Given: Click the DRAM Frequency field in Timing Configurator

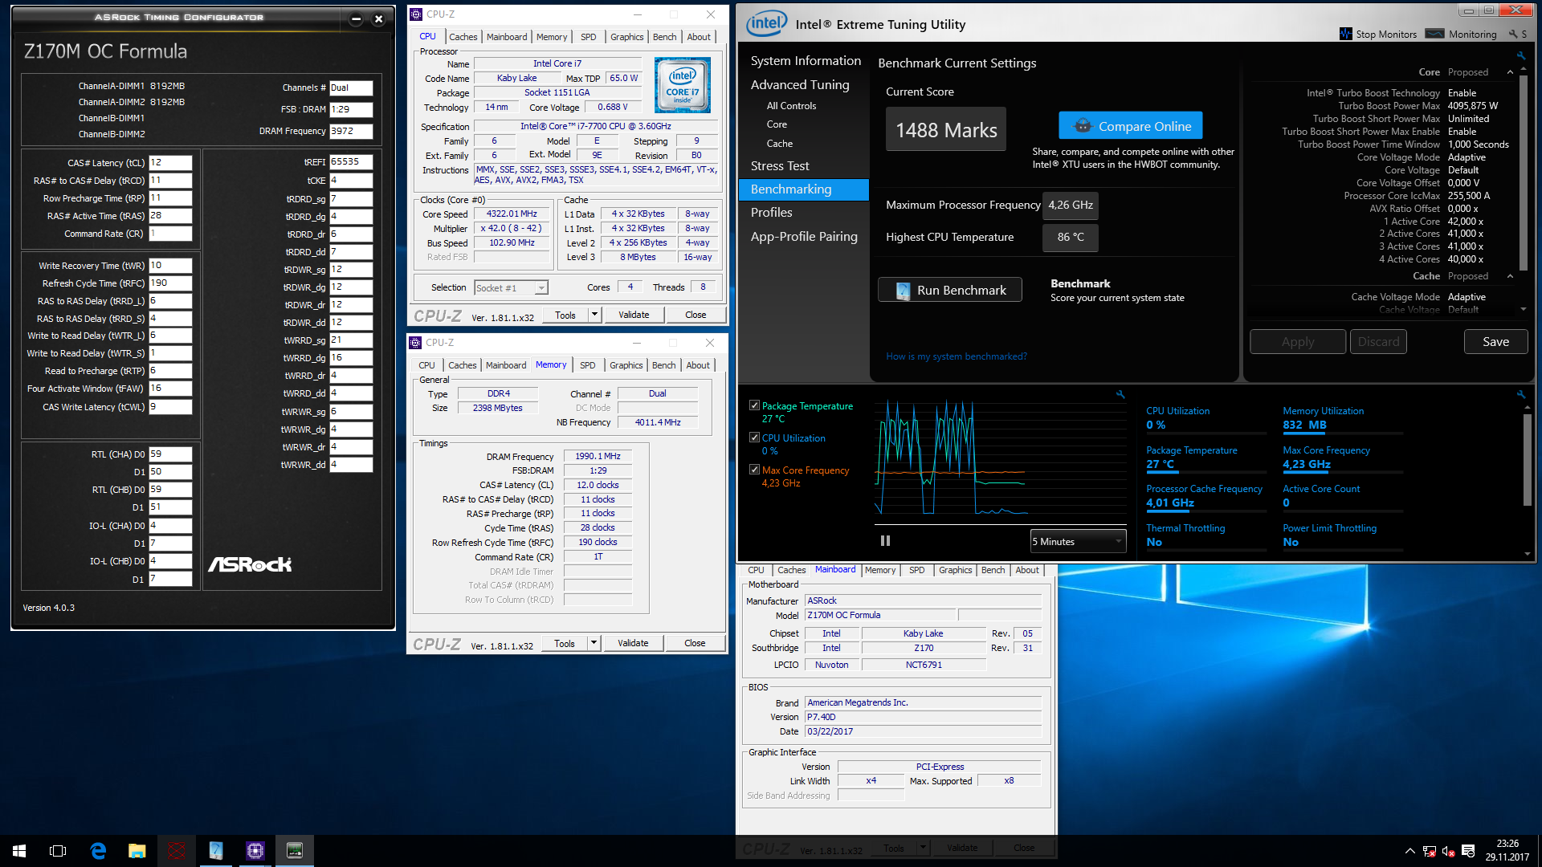Looking at the screenshot, I should click(351, 131).
